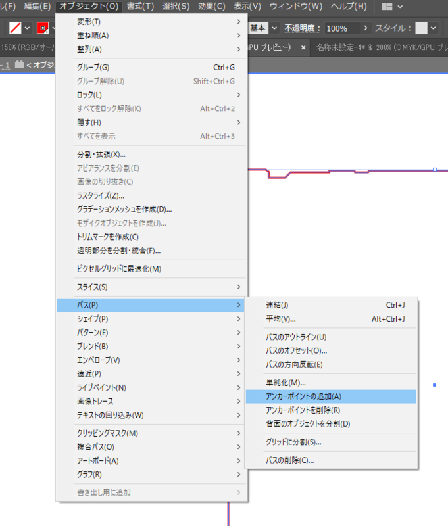Viewport: 448px width, 526px height.
Task: Select the highlighted パス(P) menu item
Action: (x=152, y=305)
